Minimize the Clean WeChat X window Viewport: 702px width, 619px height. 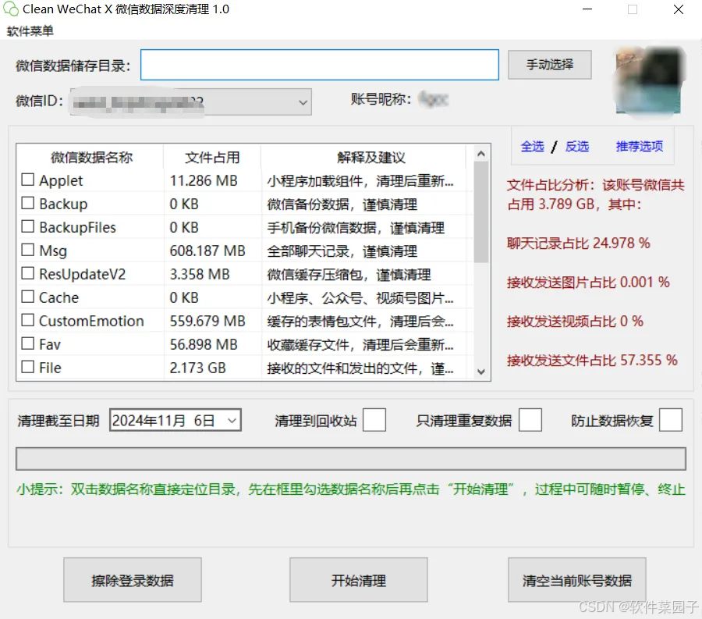click(x=587, y=9)
